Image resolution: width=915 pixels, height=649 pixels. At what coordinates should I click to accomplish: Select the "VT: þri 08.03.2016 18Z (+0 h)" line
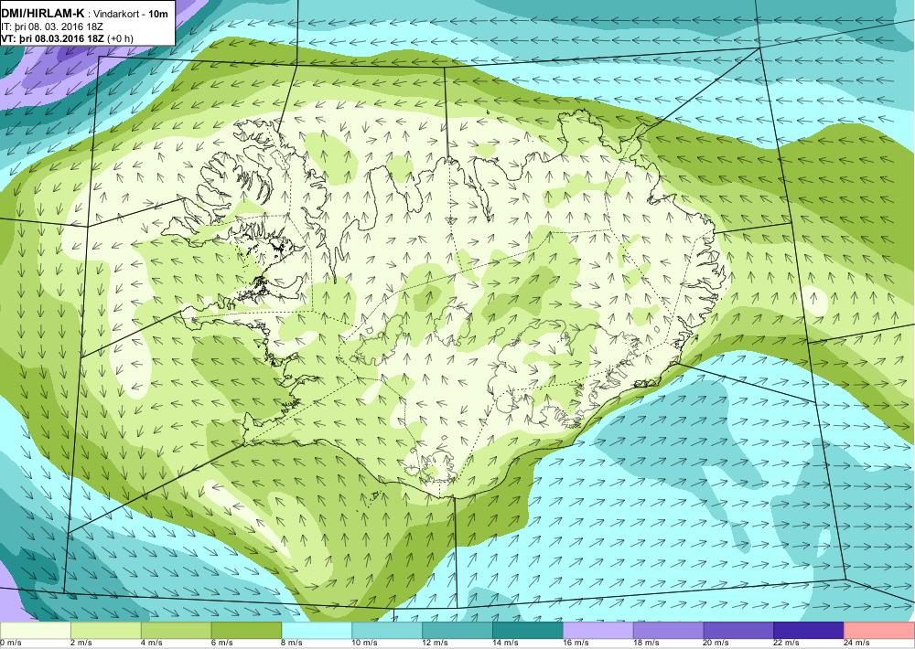(67, 38)
